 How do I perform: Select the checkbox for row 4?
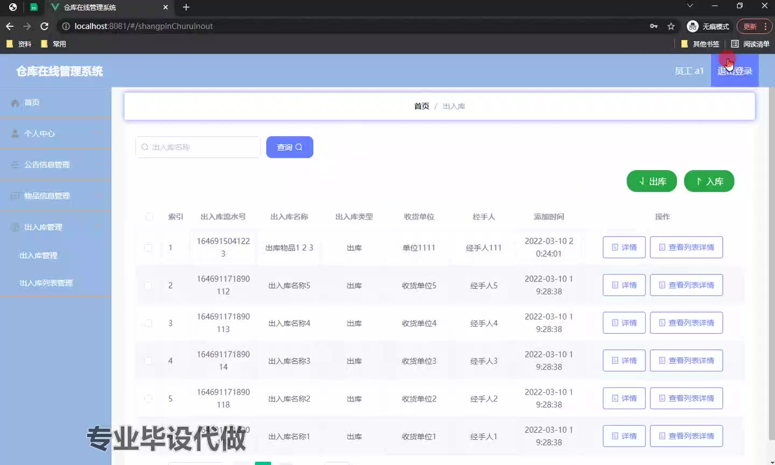149,361
